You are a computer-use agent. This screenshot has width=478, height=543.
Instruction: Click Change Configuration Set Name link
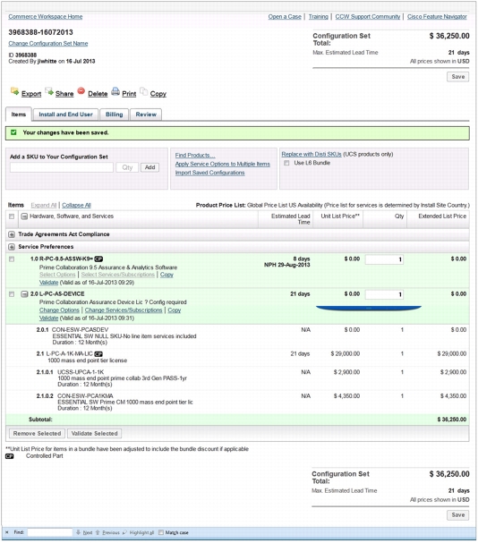point(48,44)
